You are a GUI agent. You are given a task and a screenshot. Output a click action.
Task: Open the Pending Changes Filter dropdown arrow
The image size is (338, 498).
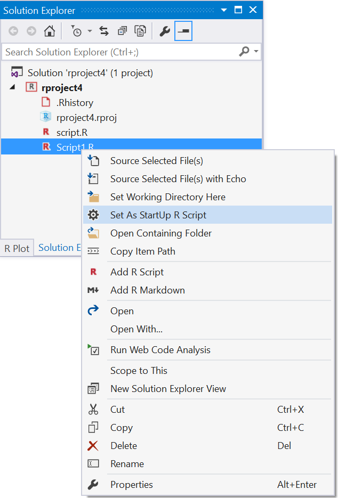pyautogui.click(x=90, y=31)
